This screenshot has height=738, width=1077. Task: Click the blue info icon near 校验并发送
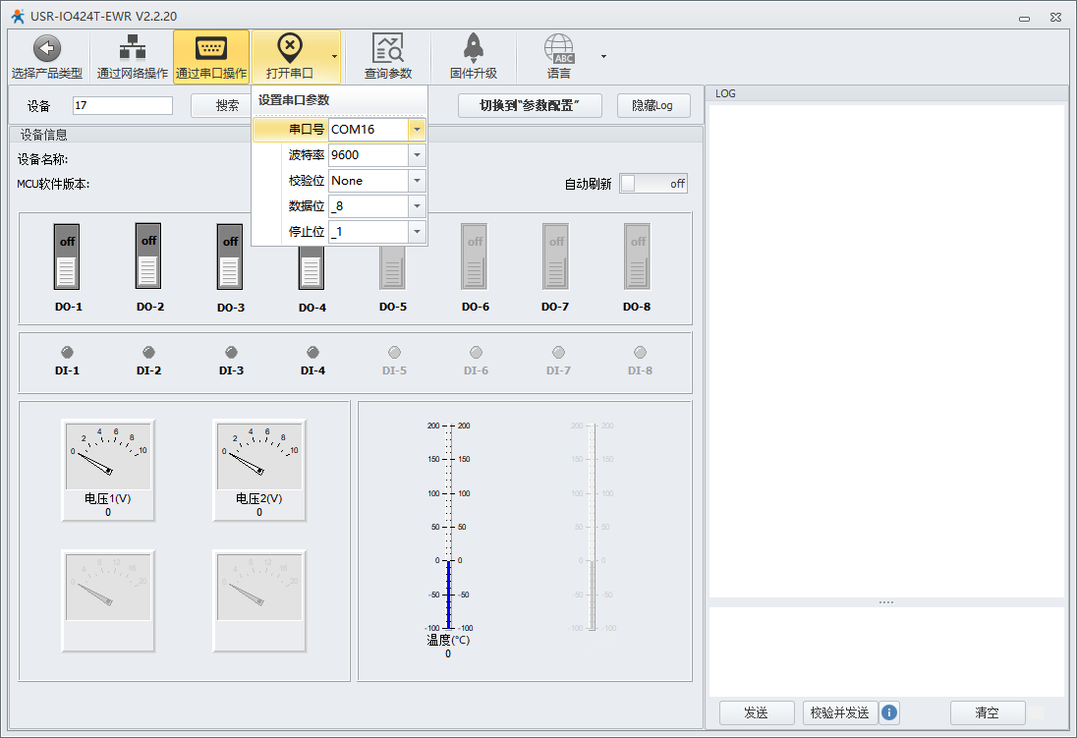pyautogui.click(x=889, y=712)
